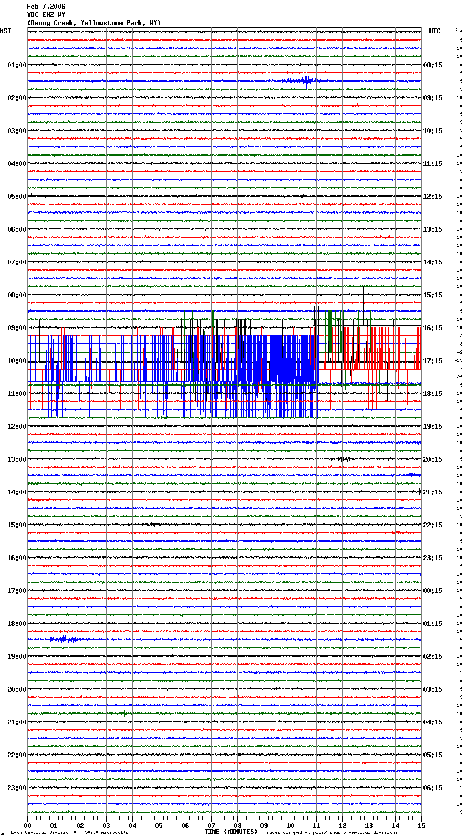Click minute 03 on the time axis
This screenshot has height=840, width=465.
point(107,825)
